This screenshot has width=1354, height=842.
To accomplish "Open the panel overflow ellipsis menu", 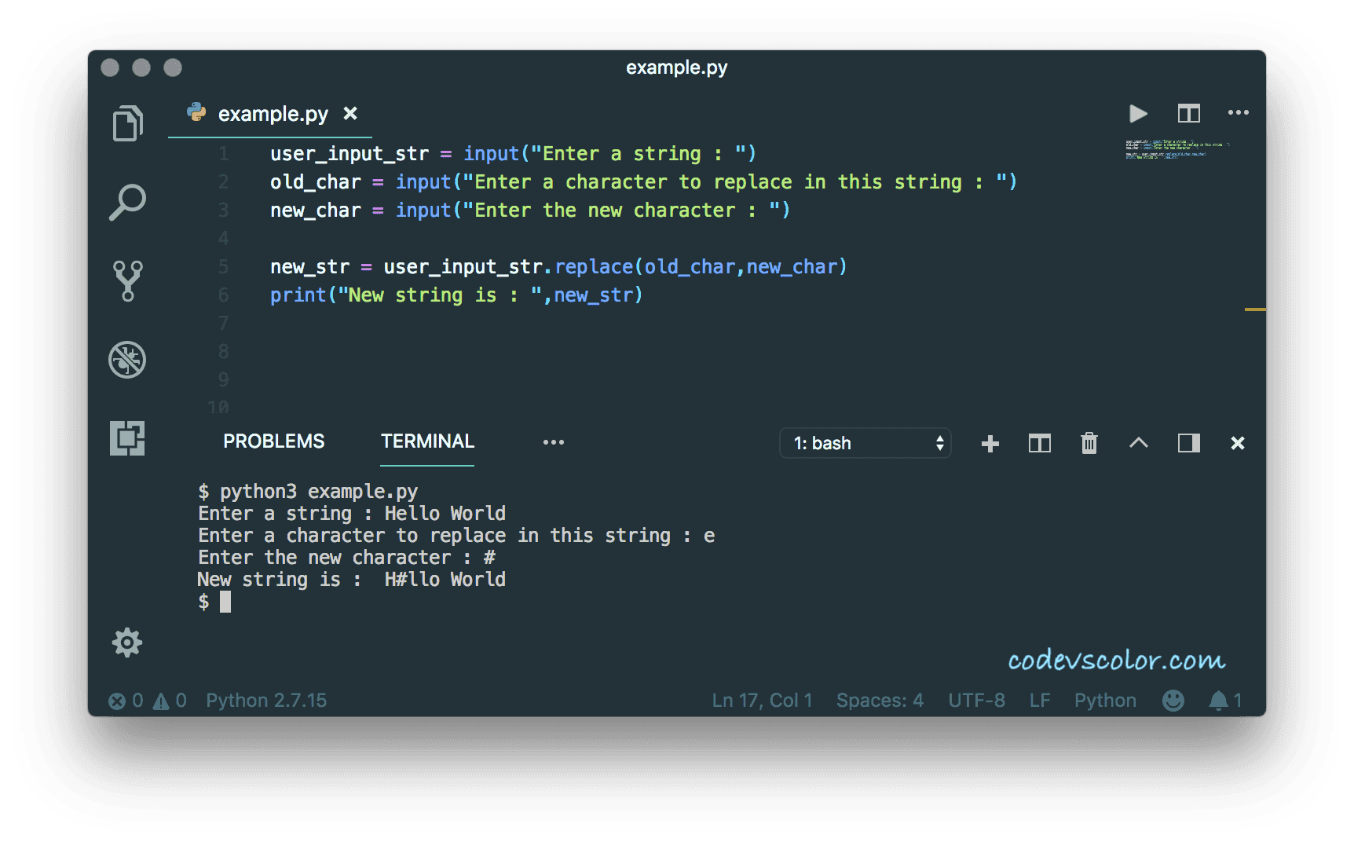I will [x=554, y=442].
